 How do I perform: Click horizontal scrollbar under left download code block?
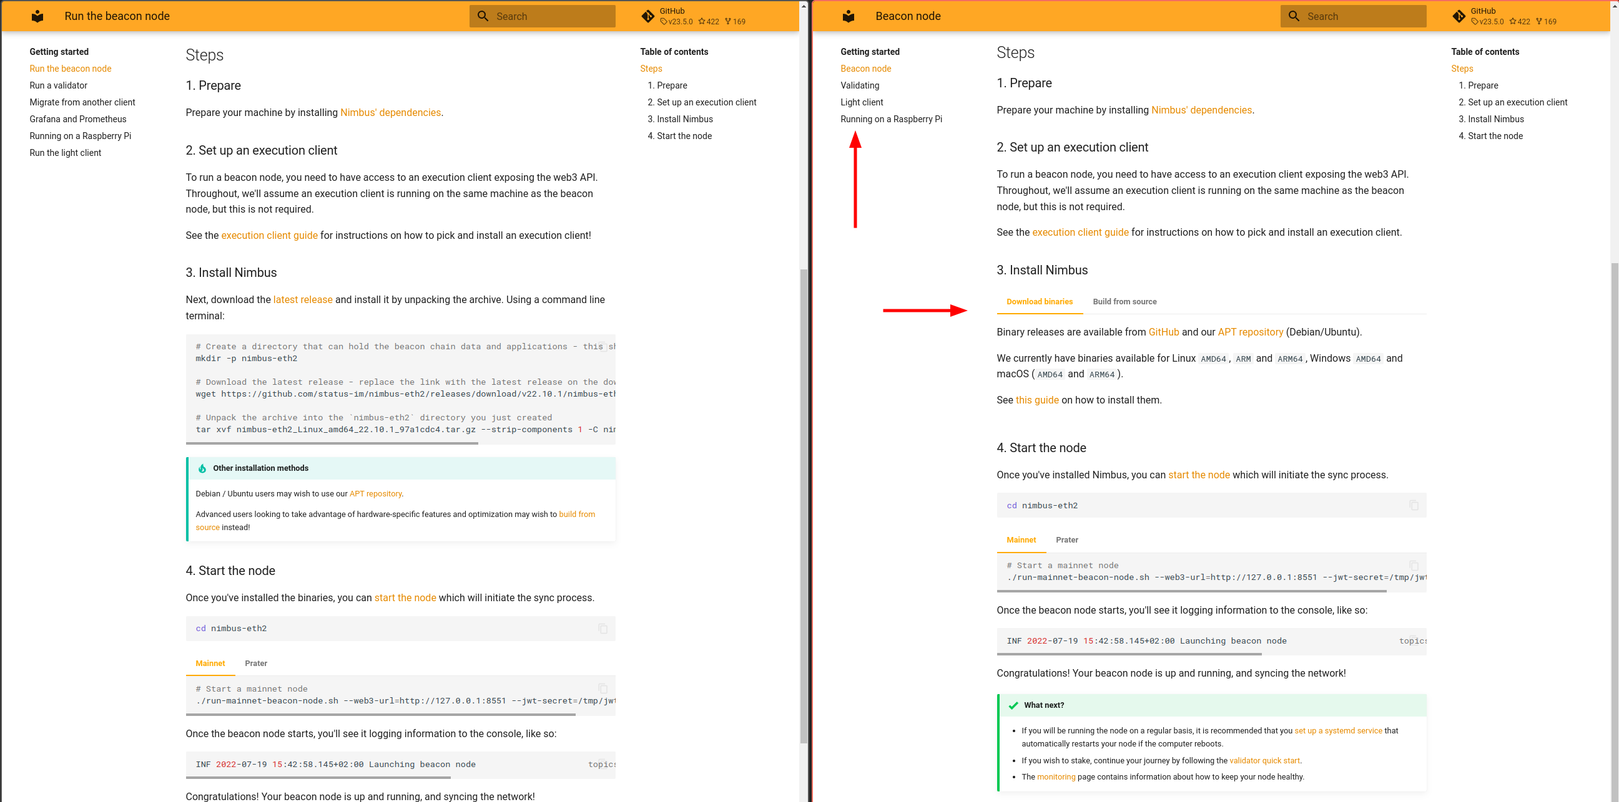(x=331, y=443)
